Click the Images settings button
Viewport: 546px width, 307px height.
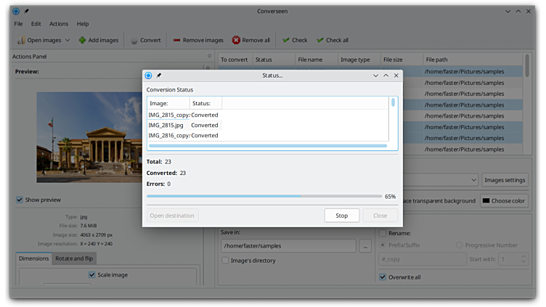505,179
